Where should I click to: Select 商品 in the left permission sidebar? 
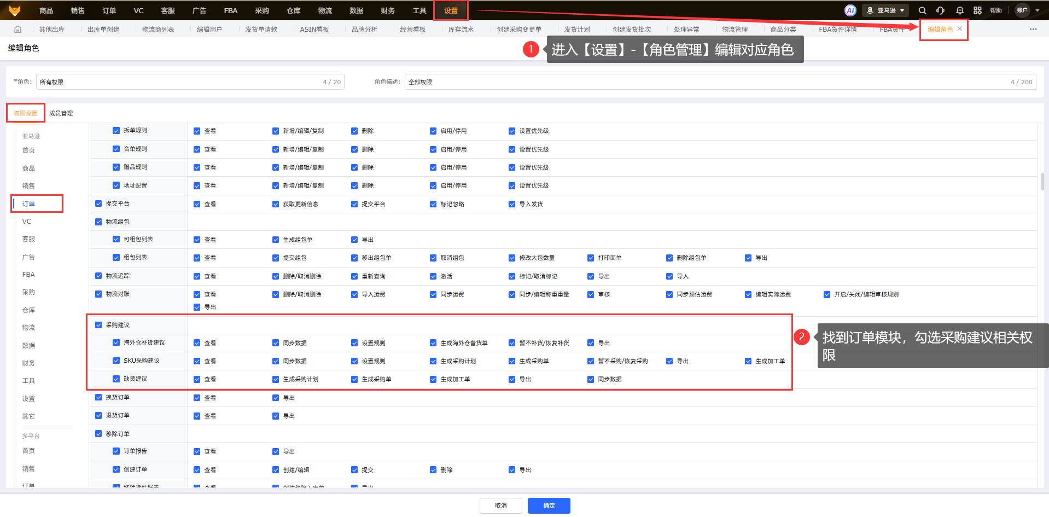point(28,169)
